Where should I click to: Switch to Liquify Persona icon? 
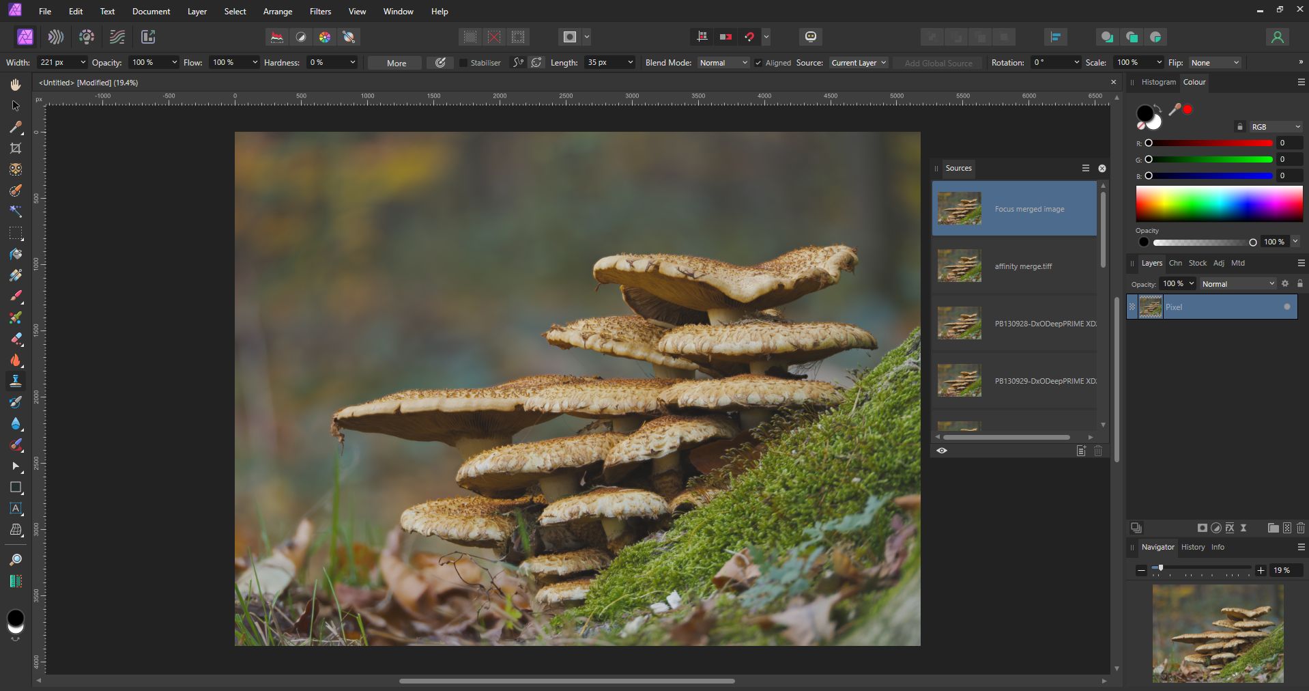click(x=56, y=37)
